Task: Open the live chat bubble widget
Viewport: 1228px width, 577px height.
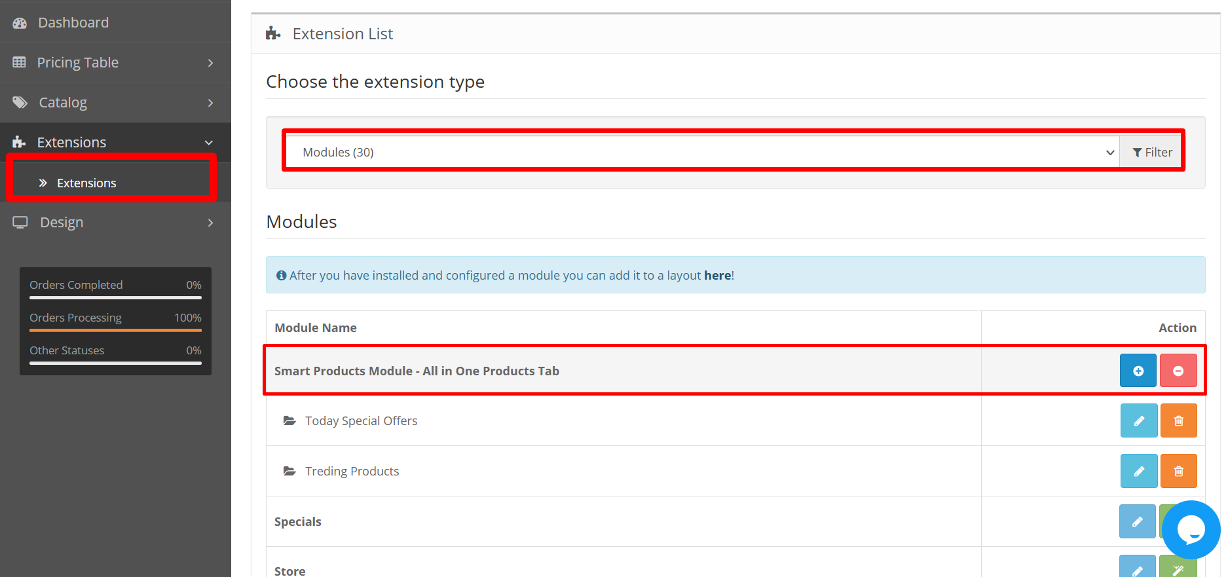Action: click(x=1191, y=529)
